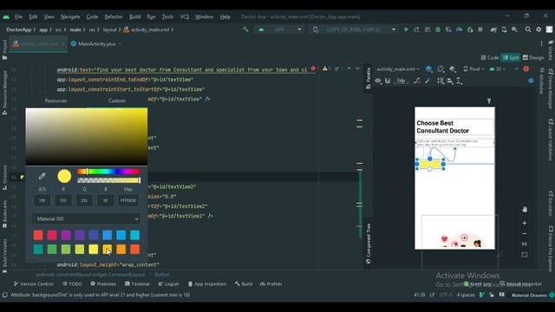Click the yellow warning triangle in editor
Viewport: 555px width, 312px height.
point(325,68)
